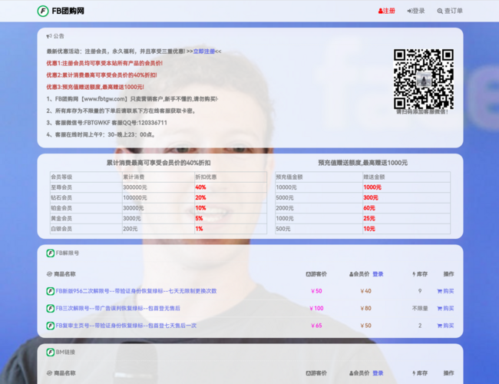
Task: Open FB复审主页号 product link
Action: [x=126, y=326]
